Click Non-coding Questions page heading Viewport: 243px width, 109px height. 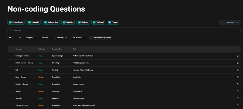(x=46, y=9)
